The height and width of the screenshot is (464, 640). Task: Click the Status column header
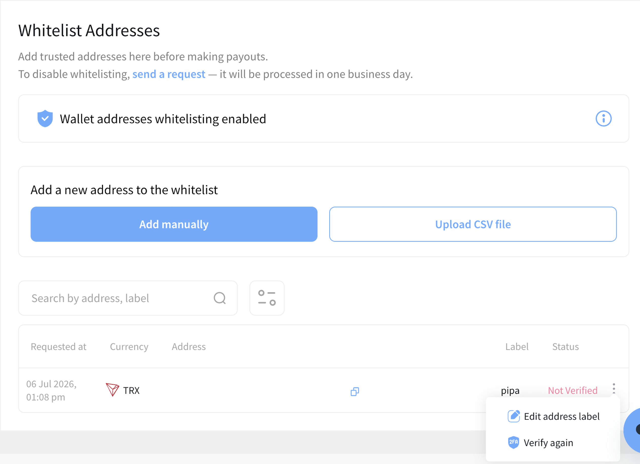point(565,346)
